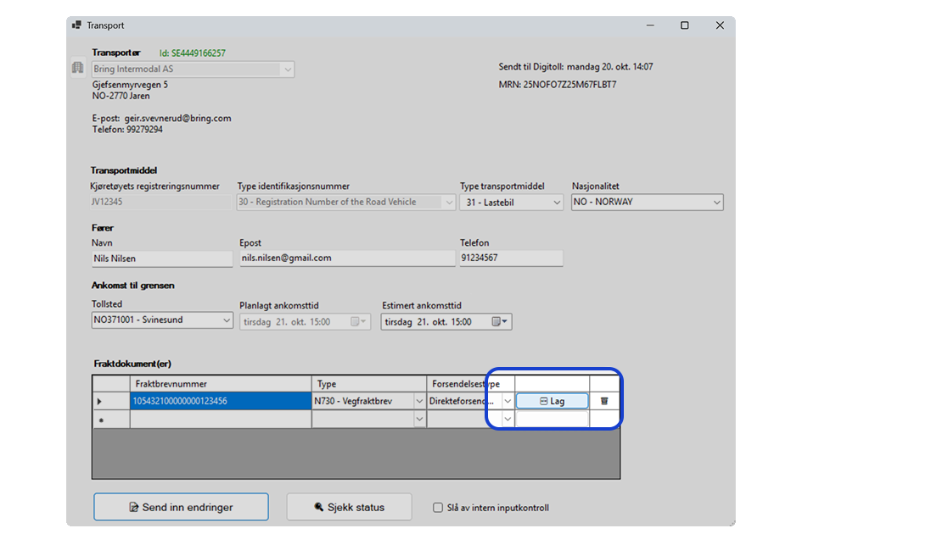Click the Telefon field 91234567
Image resolution: width=937 pixels, height=545 pixels.
[511, 258]
